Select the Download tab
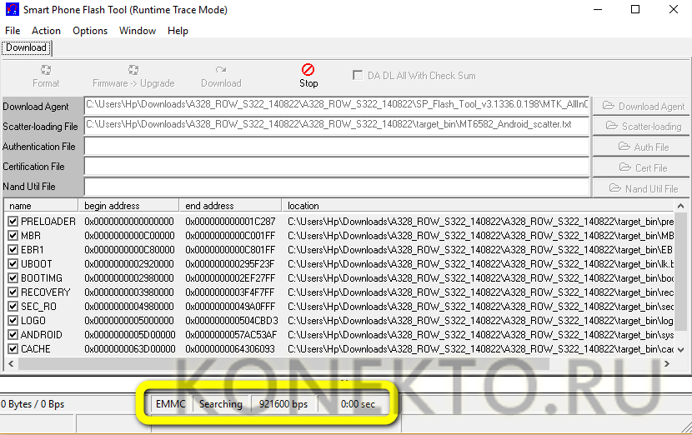 coord(26,47)
